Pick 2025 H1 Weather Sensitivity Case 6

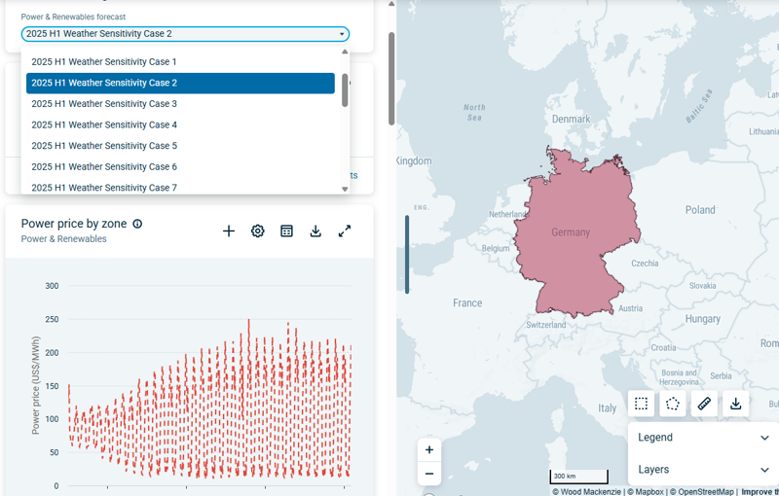click(x=104, y=167)
